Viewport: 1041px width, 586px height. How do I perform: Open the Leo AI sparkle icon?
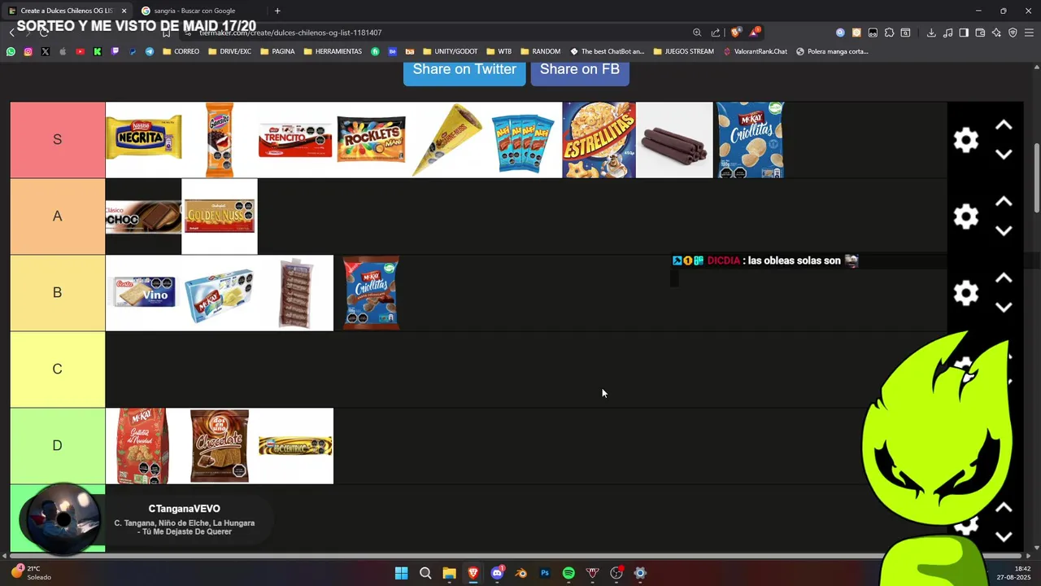tap(996, 33)
